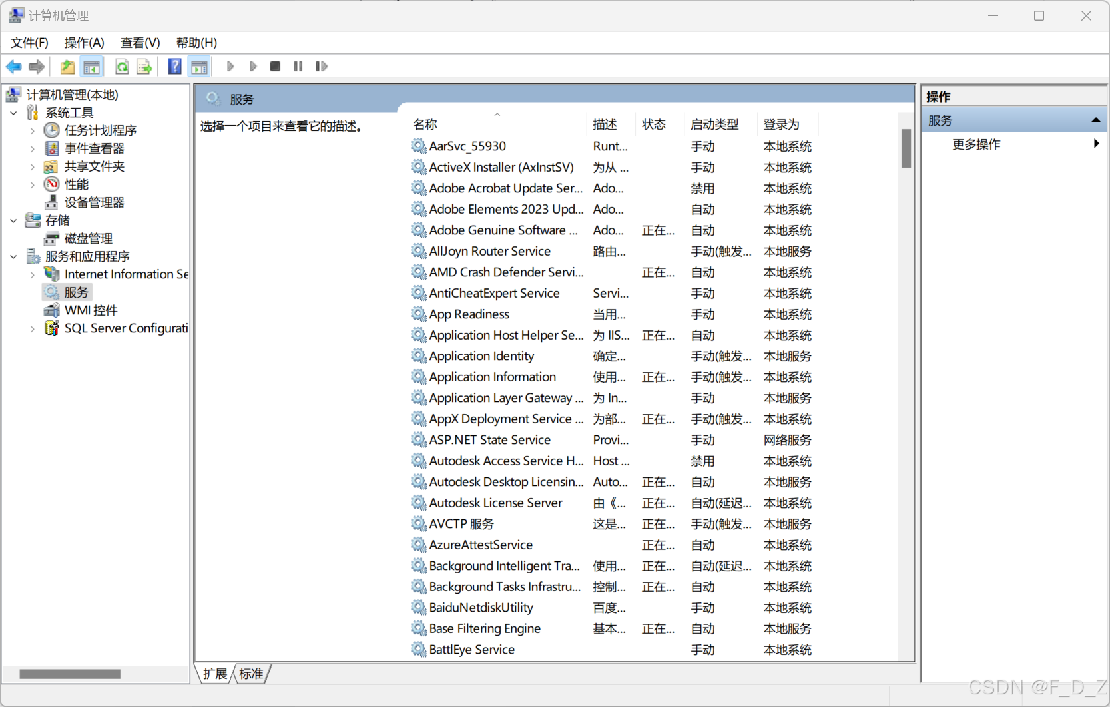1110x707 pixels.
Task: Open the 操作(A) menu
Action: [84, 43]
